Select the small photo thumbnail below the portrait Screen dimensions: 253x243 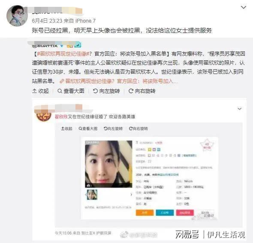(x=92, y=195)
